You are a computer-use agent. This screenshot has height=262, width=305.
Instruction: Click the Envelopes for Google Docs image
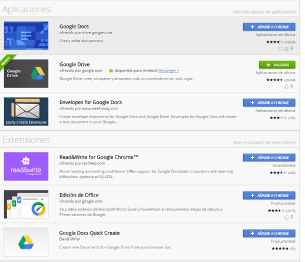click(26, 111)
